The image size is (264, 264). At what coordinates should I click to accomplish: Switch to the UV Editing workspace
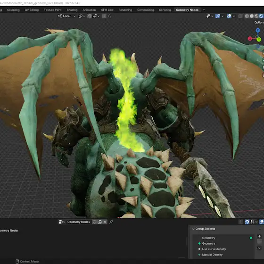32,10
